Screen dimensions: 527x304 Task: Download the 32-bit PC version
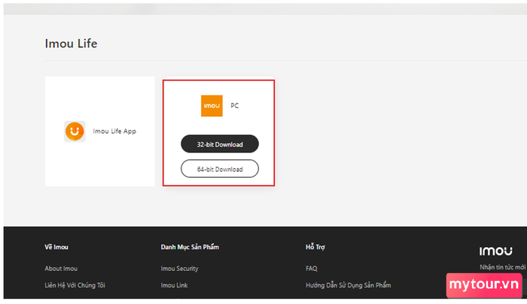click(x=220, y=144)
